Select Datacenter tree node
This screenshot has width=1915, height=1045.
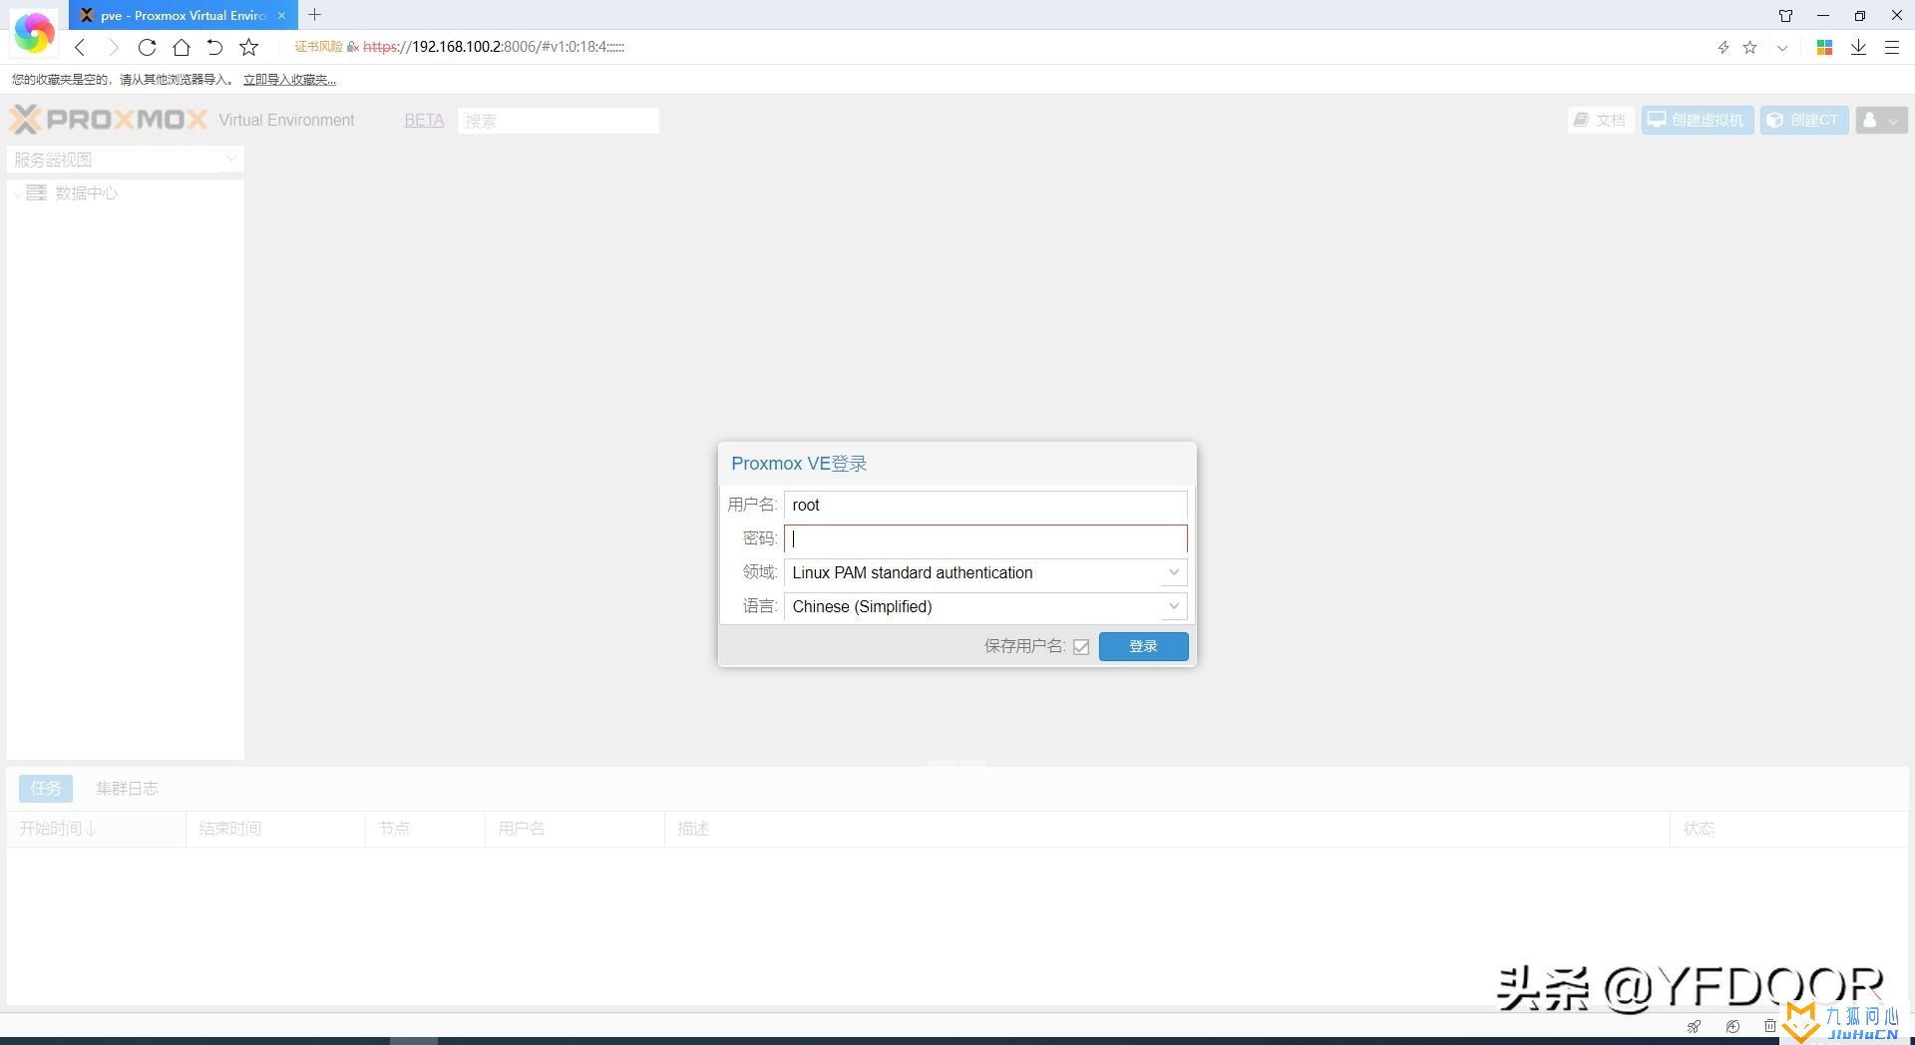tap(86, 193)
